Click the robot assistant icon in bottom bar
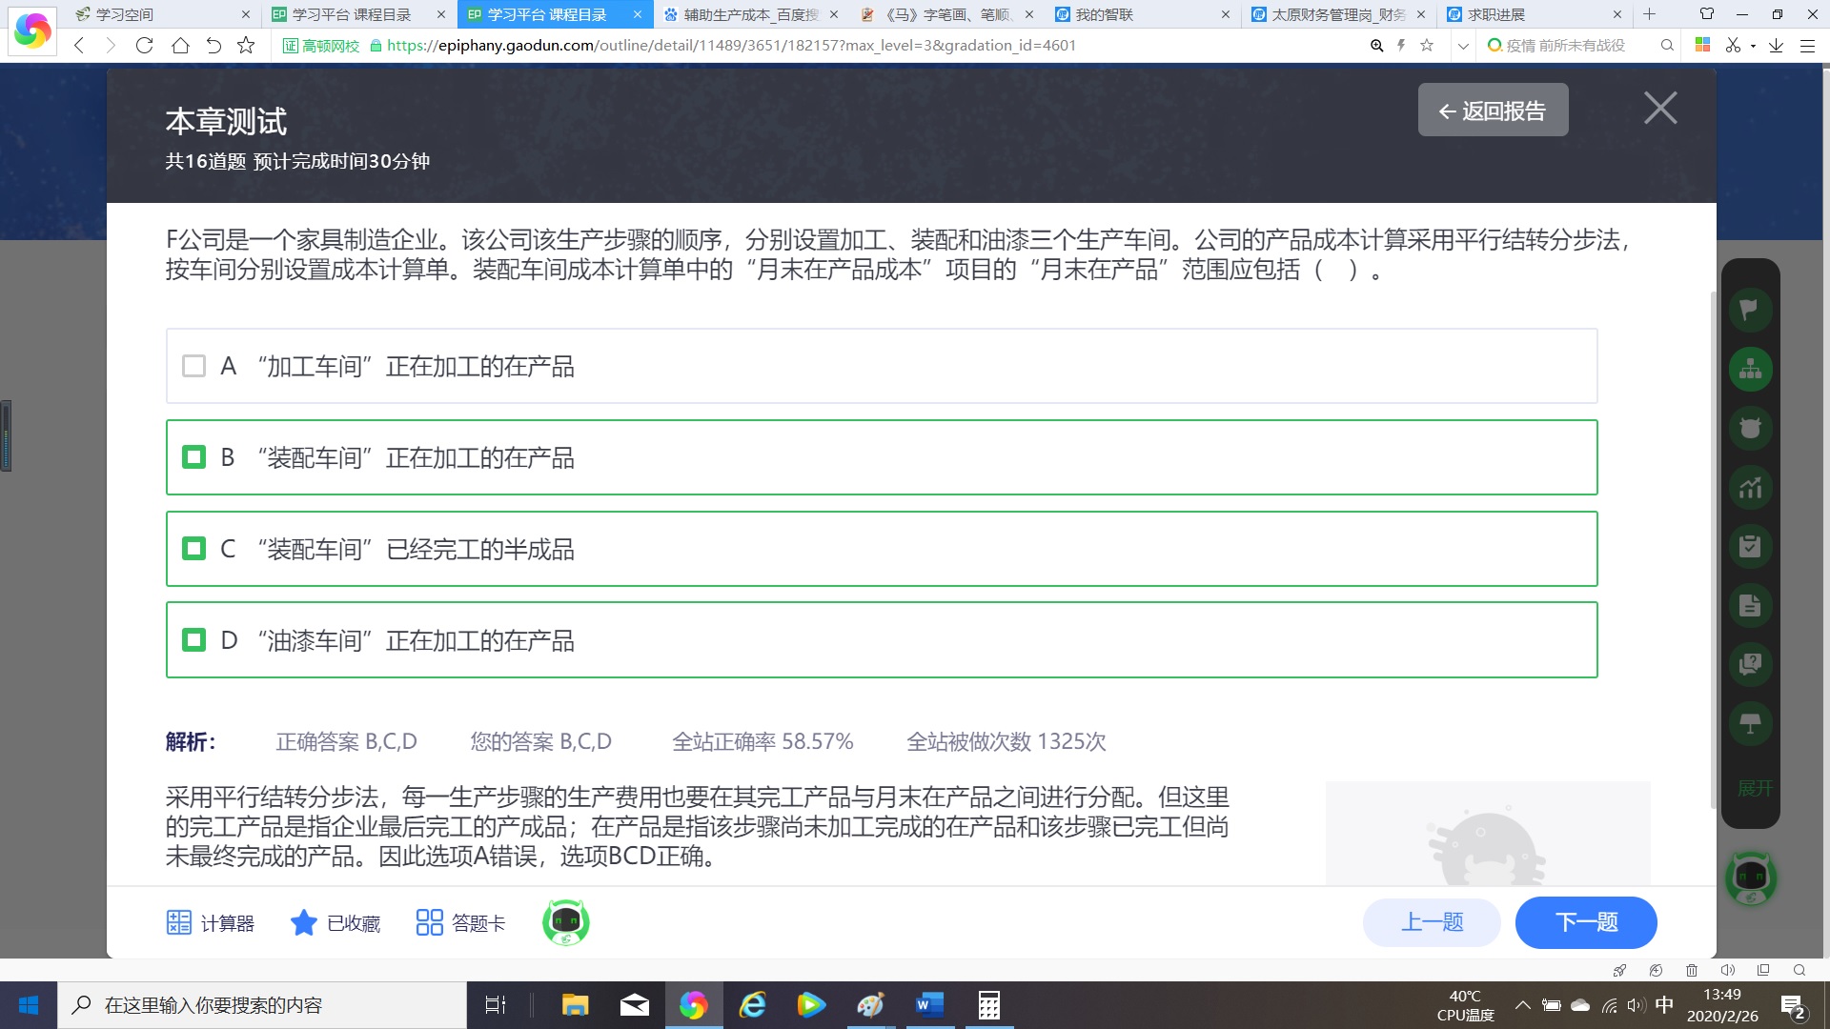 pos(565,922)
